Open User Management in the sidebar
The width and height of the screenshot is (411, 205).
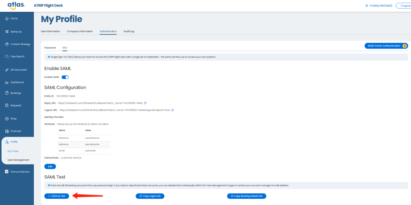(18, 160)
